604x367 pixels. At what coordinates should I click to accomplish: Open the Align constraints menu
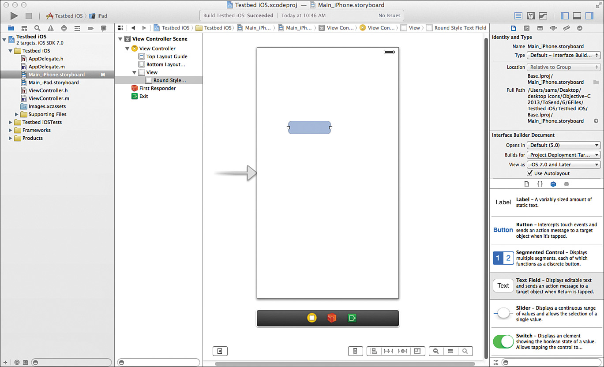(x=374, y=351)
